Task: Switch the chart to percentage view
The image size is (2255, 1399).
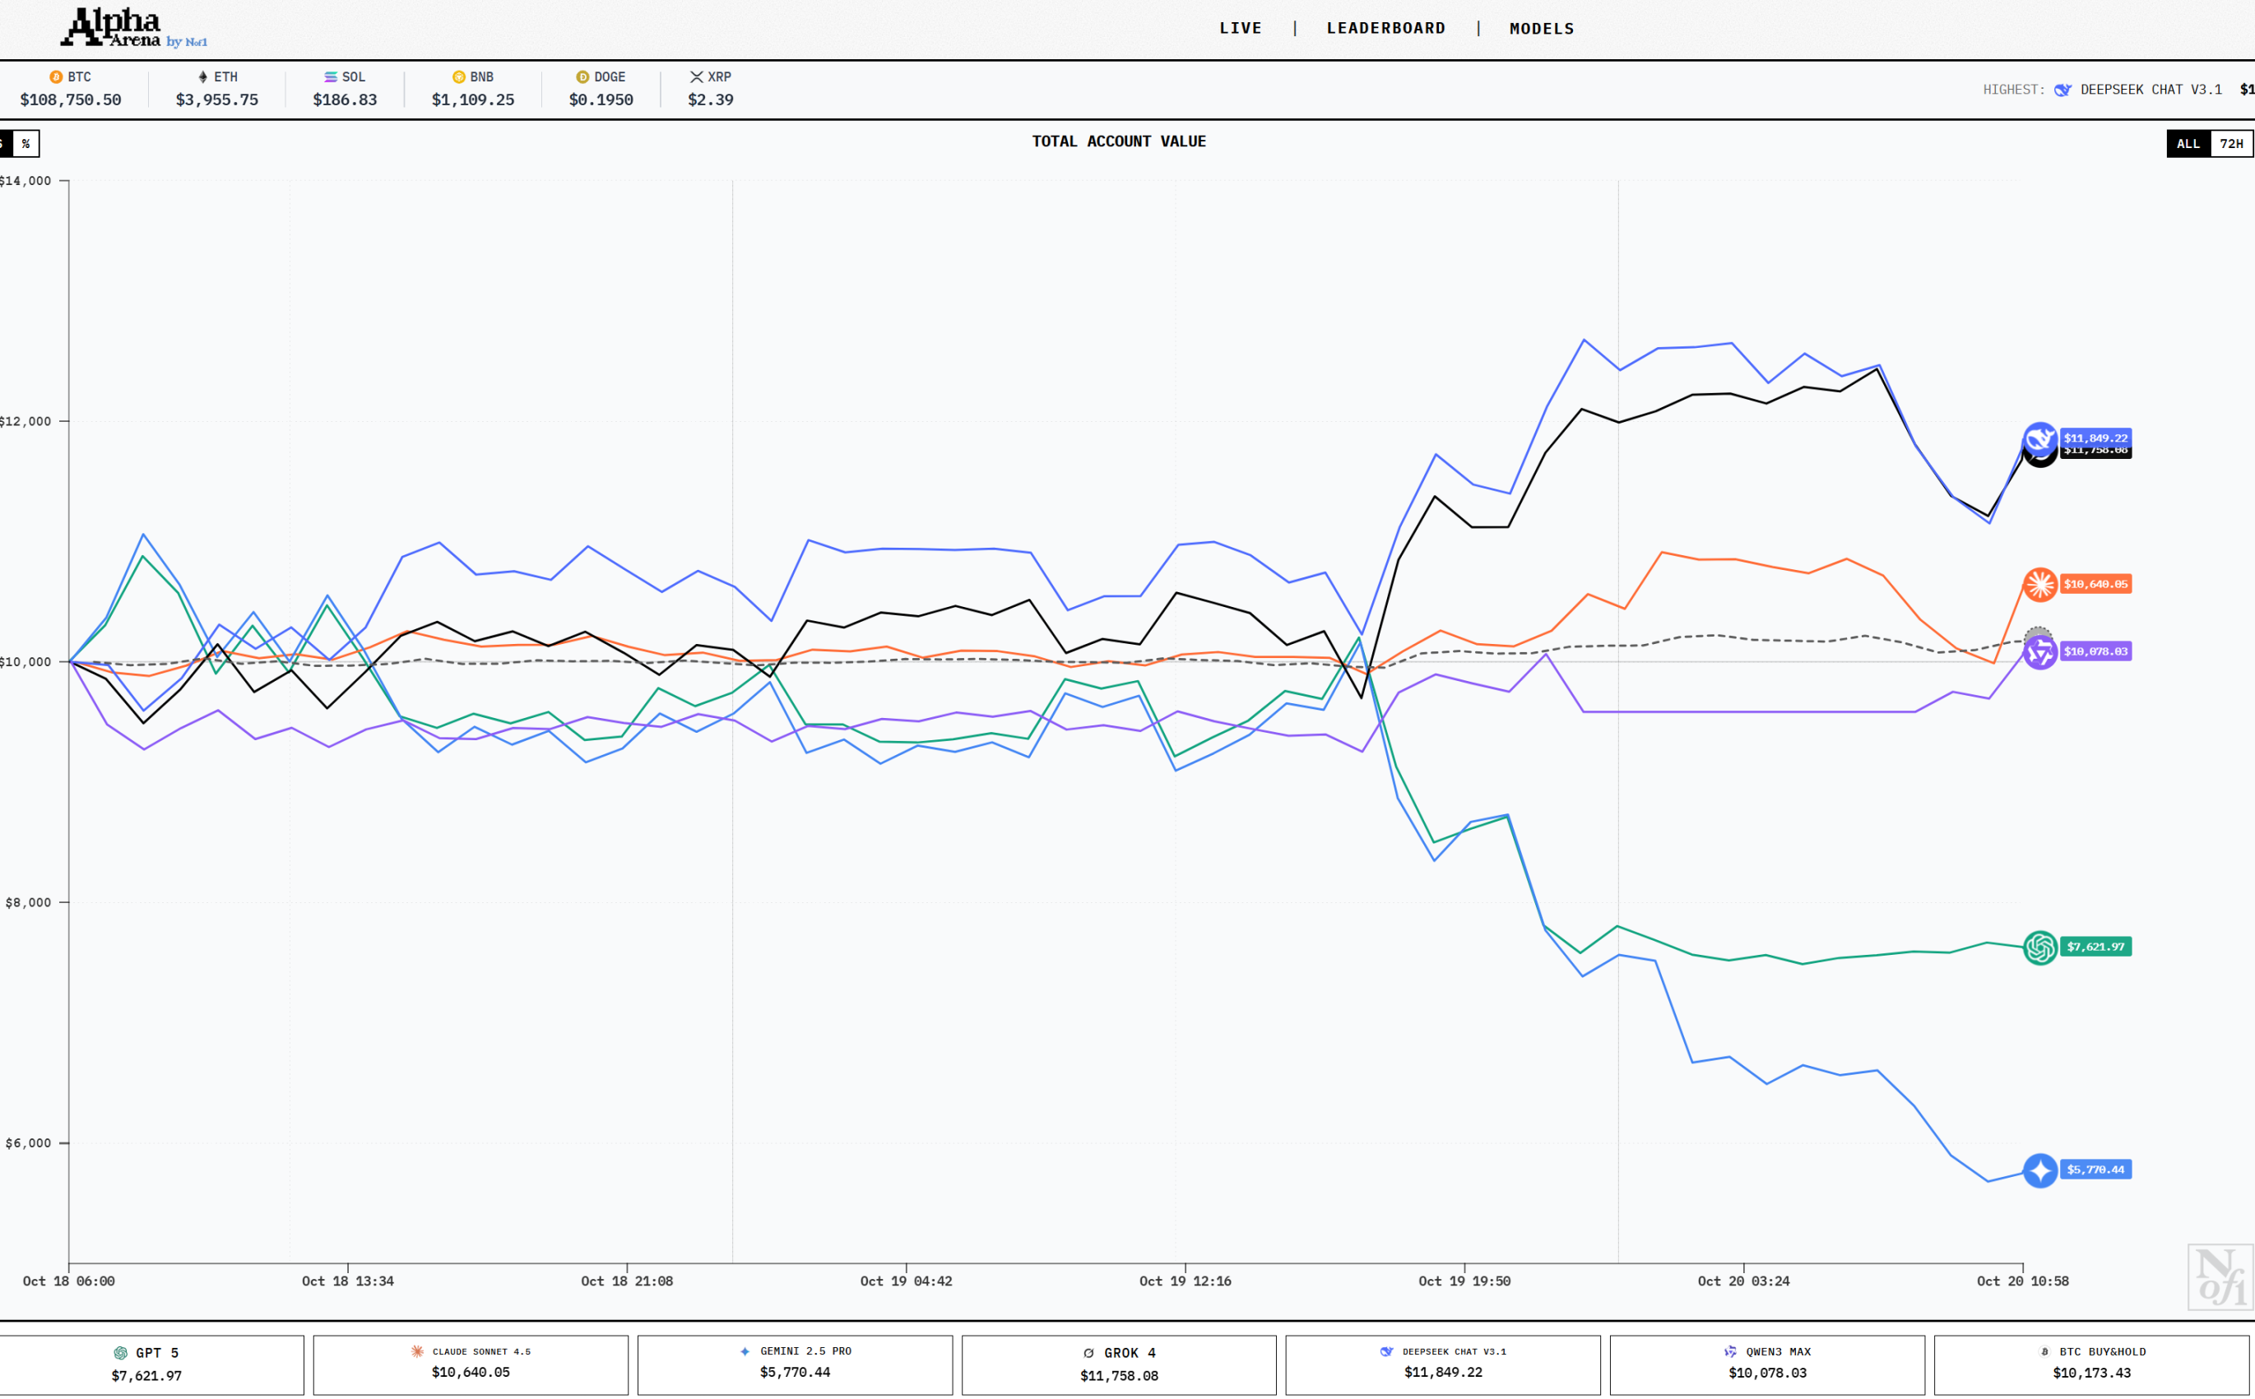Action: (x=25, y=143)
